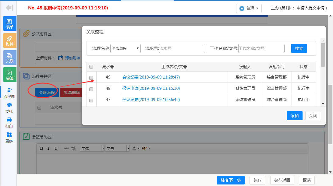Open the 附件 attachment sidebar icon
The image size is (333, 186).
click(x=9, y=40)
